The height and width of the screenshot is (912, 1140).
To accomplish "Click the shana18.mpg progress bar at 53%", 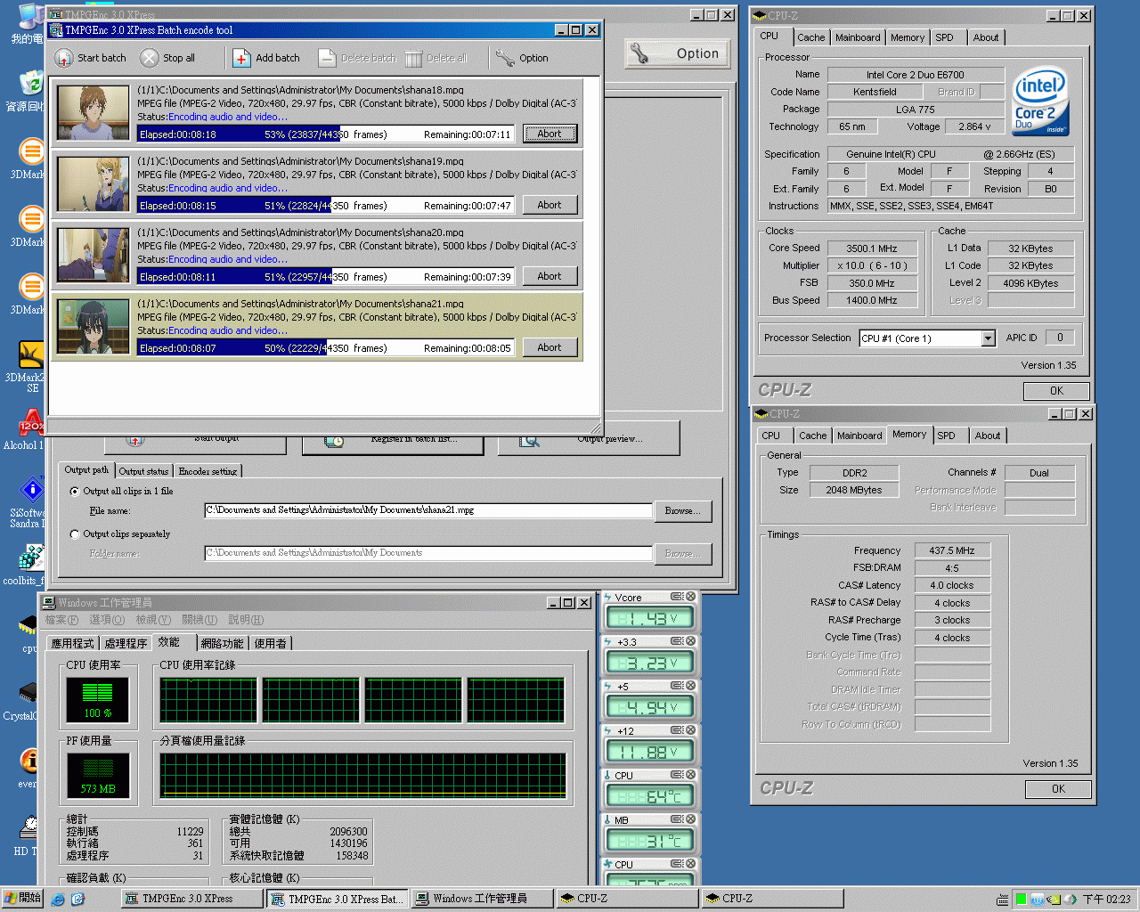I will (x=326, y=134).
